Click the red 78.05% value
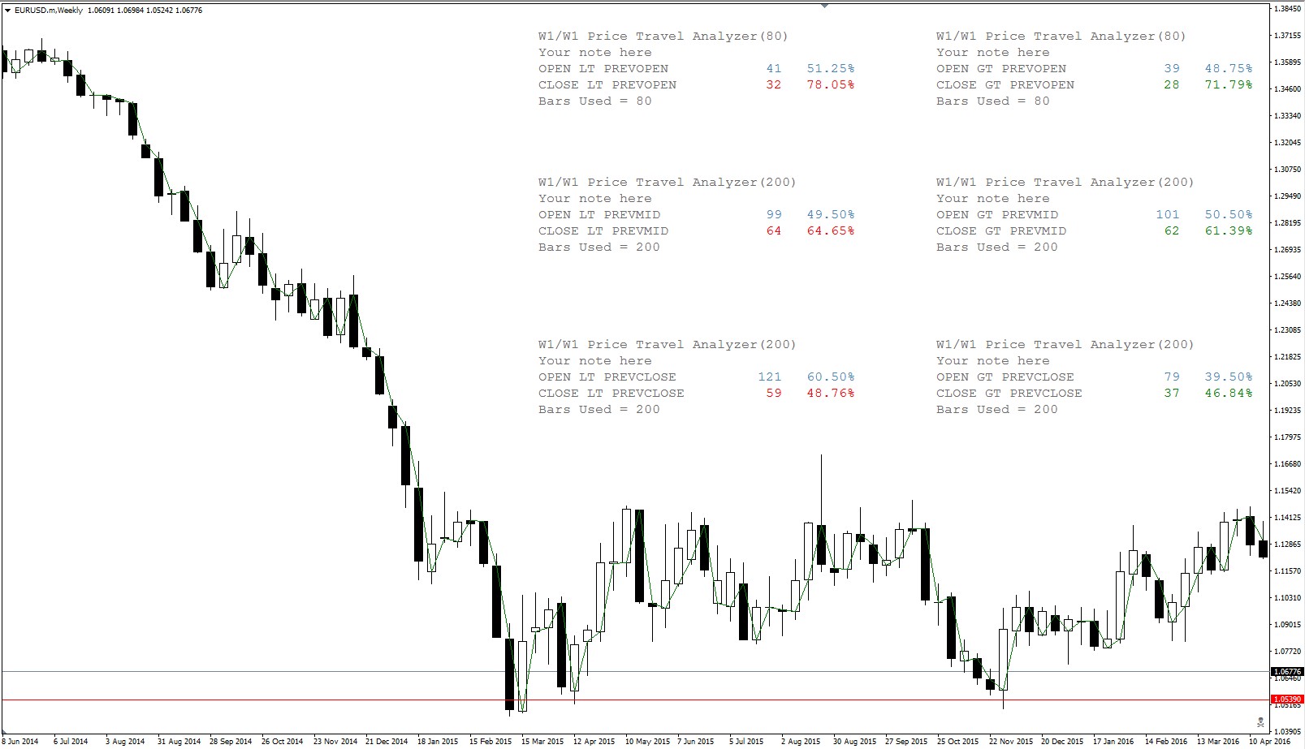 click(x=831, y=85)
